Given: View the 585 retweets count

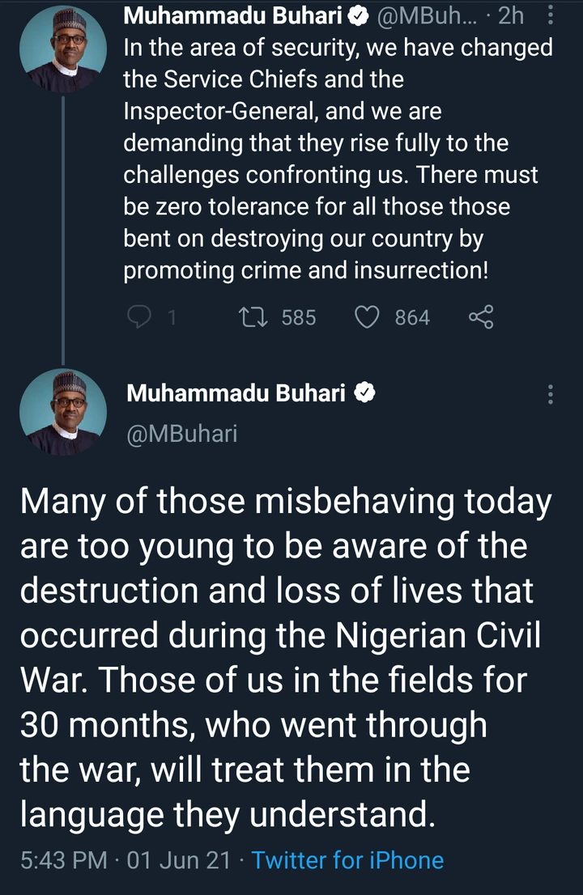Looking at the screenshot, I should tap(299, 318).
